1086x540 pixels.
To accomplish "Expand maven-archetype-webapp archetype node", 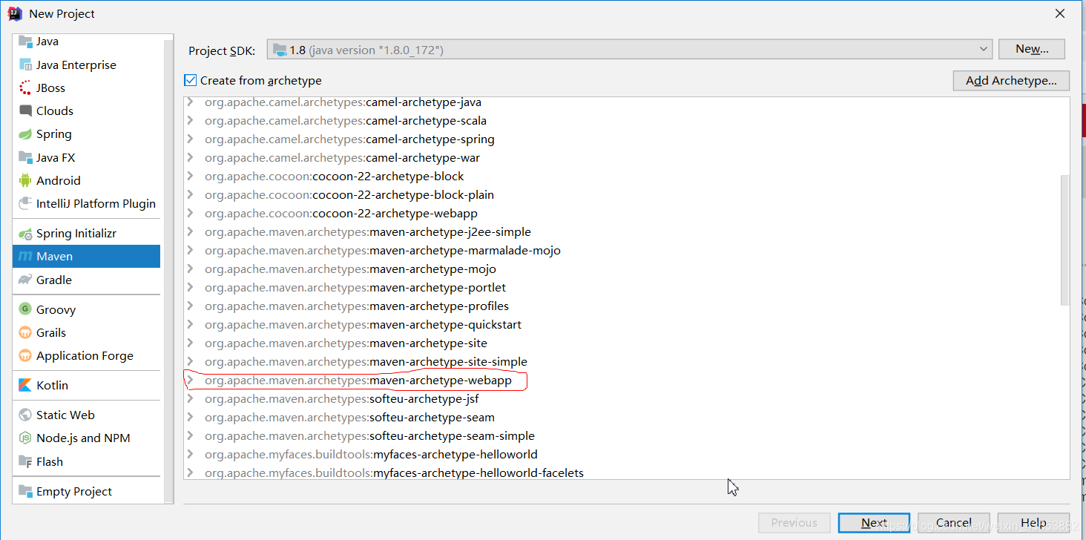I will [x=191, y=380].
